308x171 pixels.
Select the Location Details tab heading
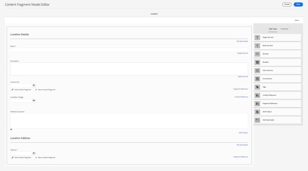coord(19,35)
